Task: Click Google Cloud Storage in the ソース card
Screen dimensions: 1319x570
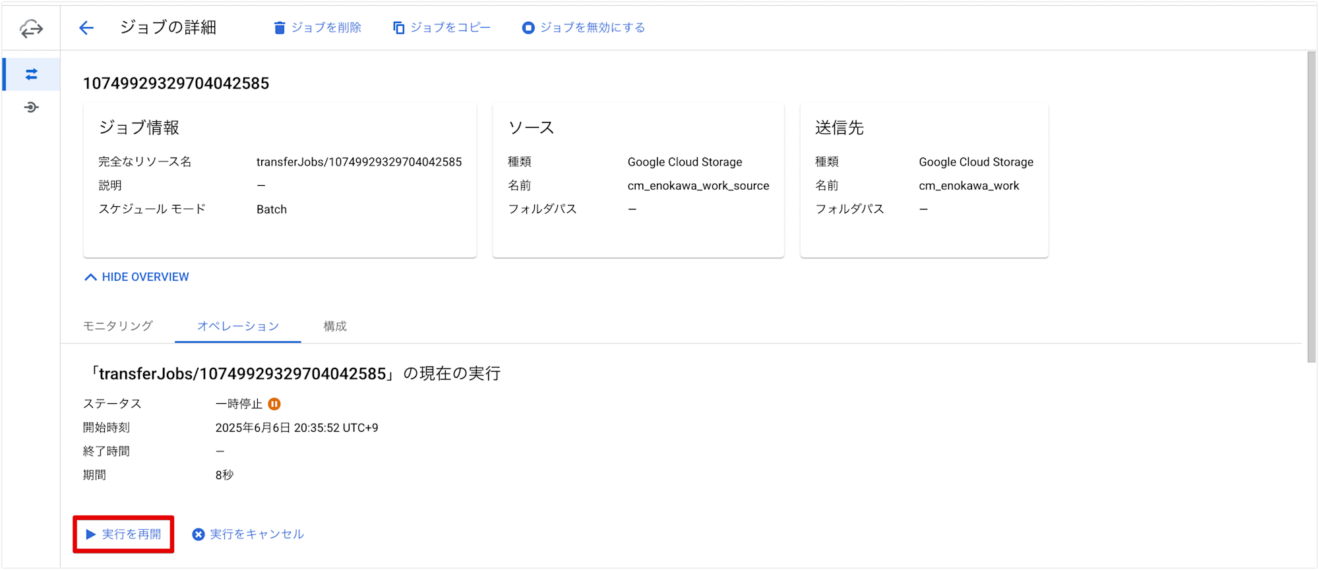Action: pos(685,162)
